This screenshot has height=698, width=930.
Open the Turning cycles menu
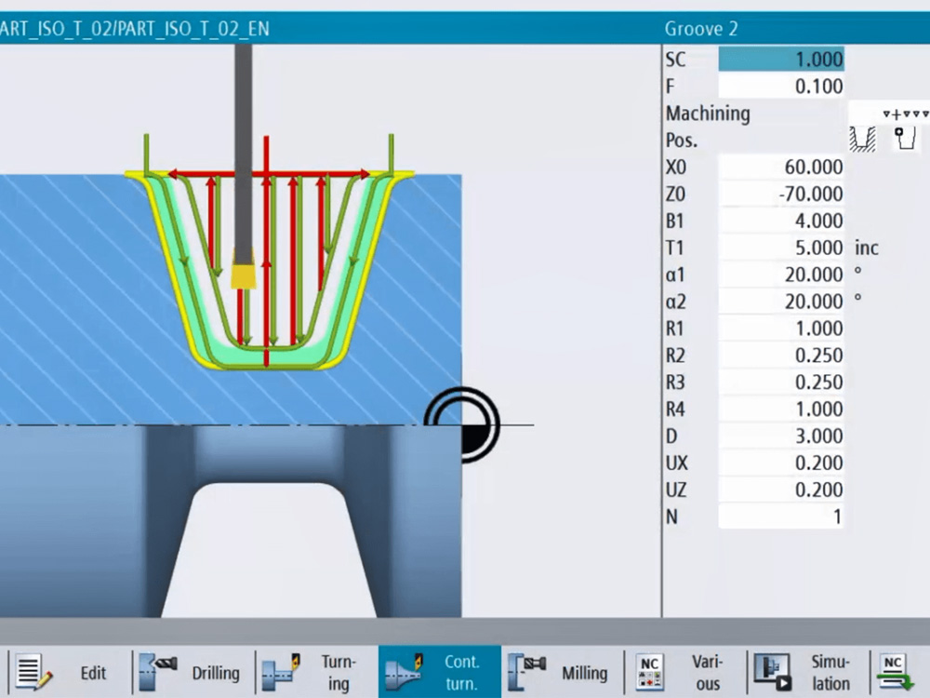315,672
